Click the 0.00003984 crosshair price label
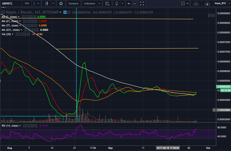Viewport: 231px width, 151px height. 224,110
